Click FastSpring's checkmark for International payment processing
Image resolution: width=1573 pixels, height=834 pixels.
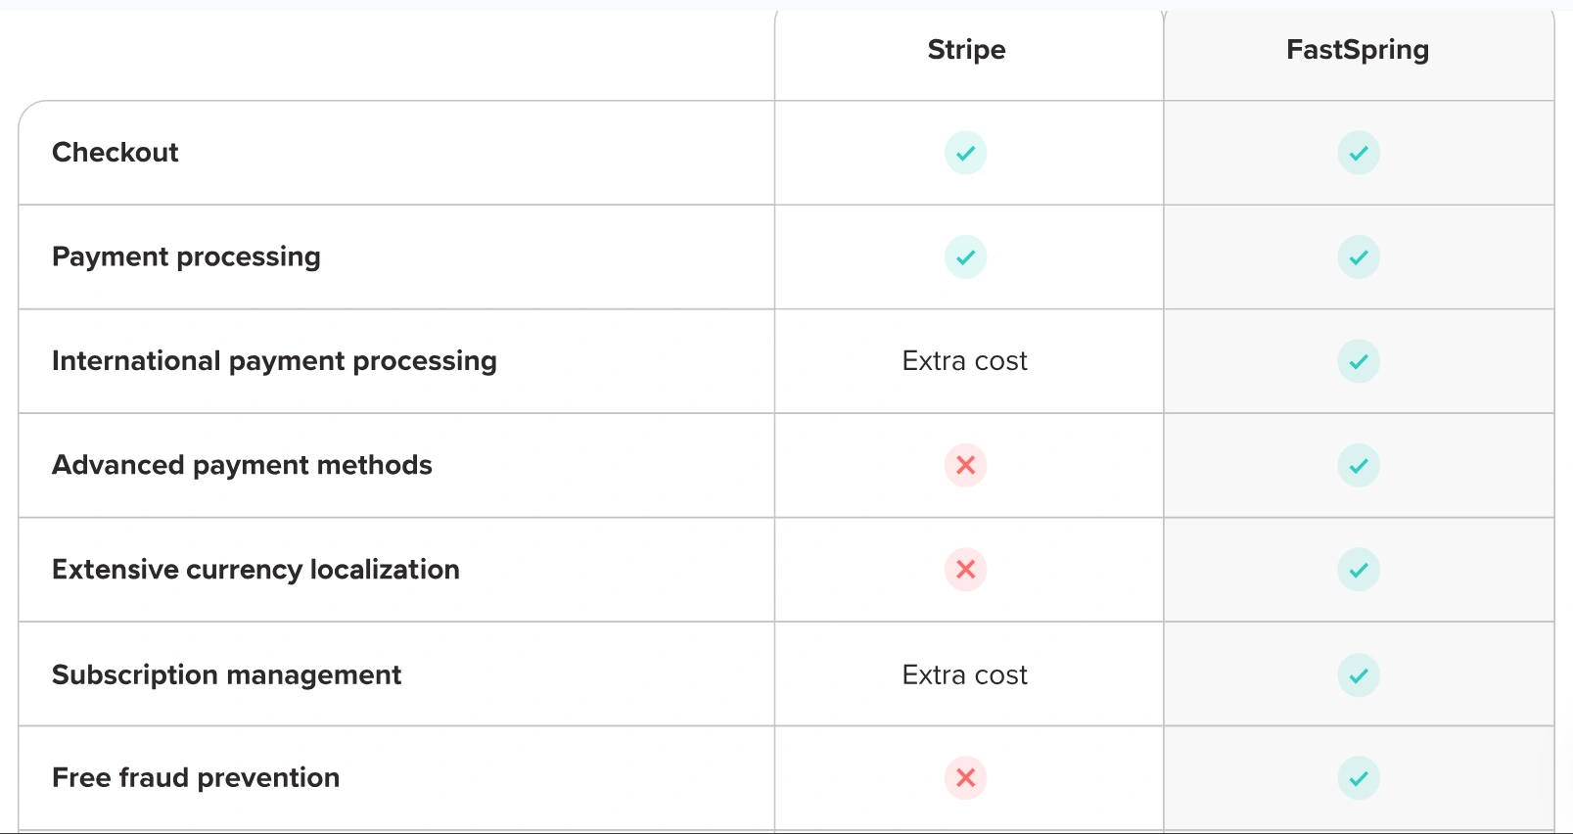click(x=1359, y=361)
